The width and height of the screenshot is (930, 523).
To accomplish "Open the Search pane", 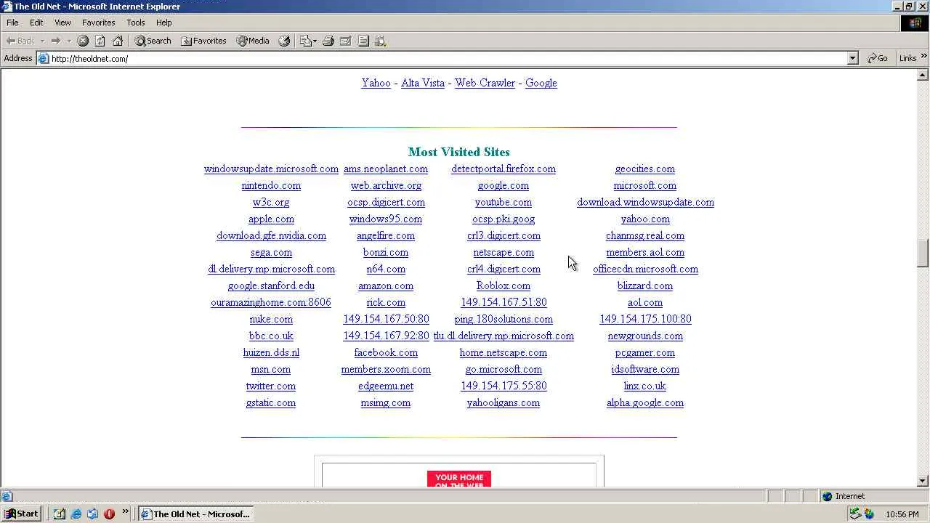I will pyautogui.click(x=153, y=41).
